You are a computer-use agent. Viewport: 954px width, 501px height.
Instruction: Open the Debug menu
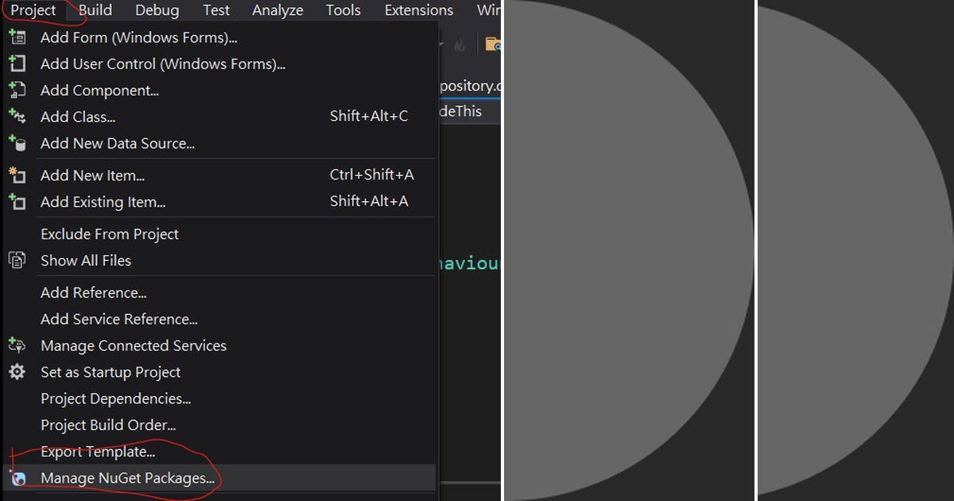(157, 10)
